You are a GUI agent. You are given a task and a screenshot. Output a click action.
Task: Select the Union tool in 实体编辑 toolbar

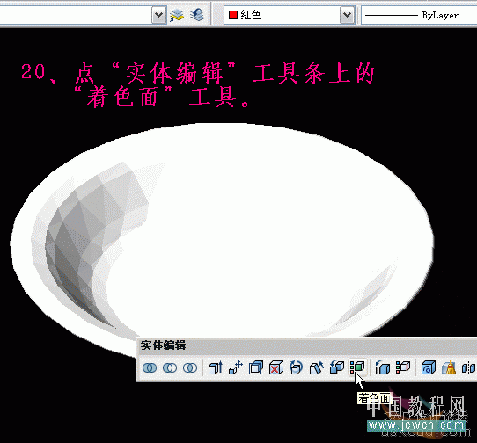tap(150, 368)
